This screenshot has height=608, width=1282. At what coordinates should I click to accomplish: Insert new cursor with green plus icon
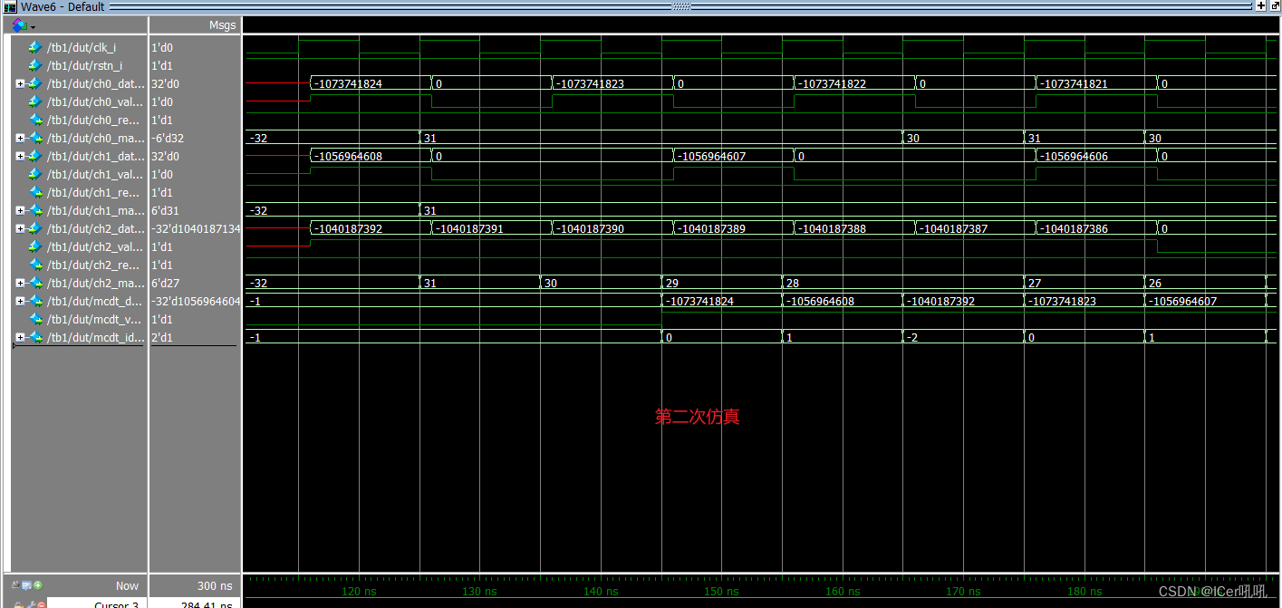coord(38,585)
